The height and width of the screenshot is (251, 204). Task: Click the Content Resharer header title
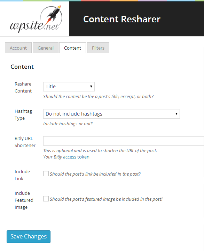[x=121, y=19]
